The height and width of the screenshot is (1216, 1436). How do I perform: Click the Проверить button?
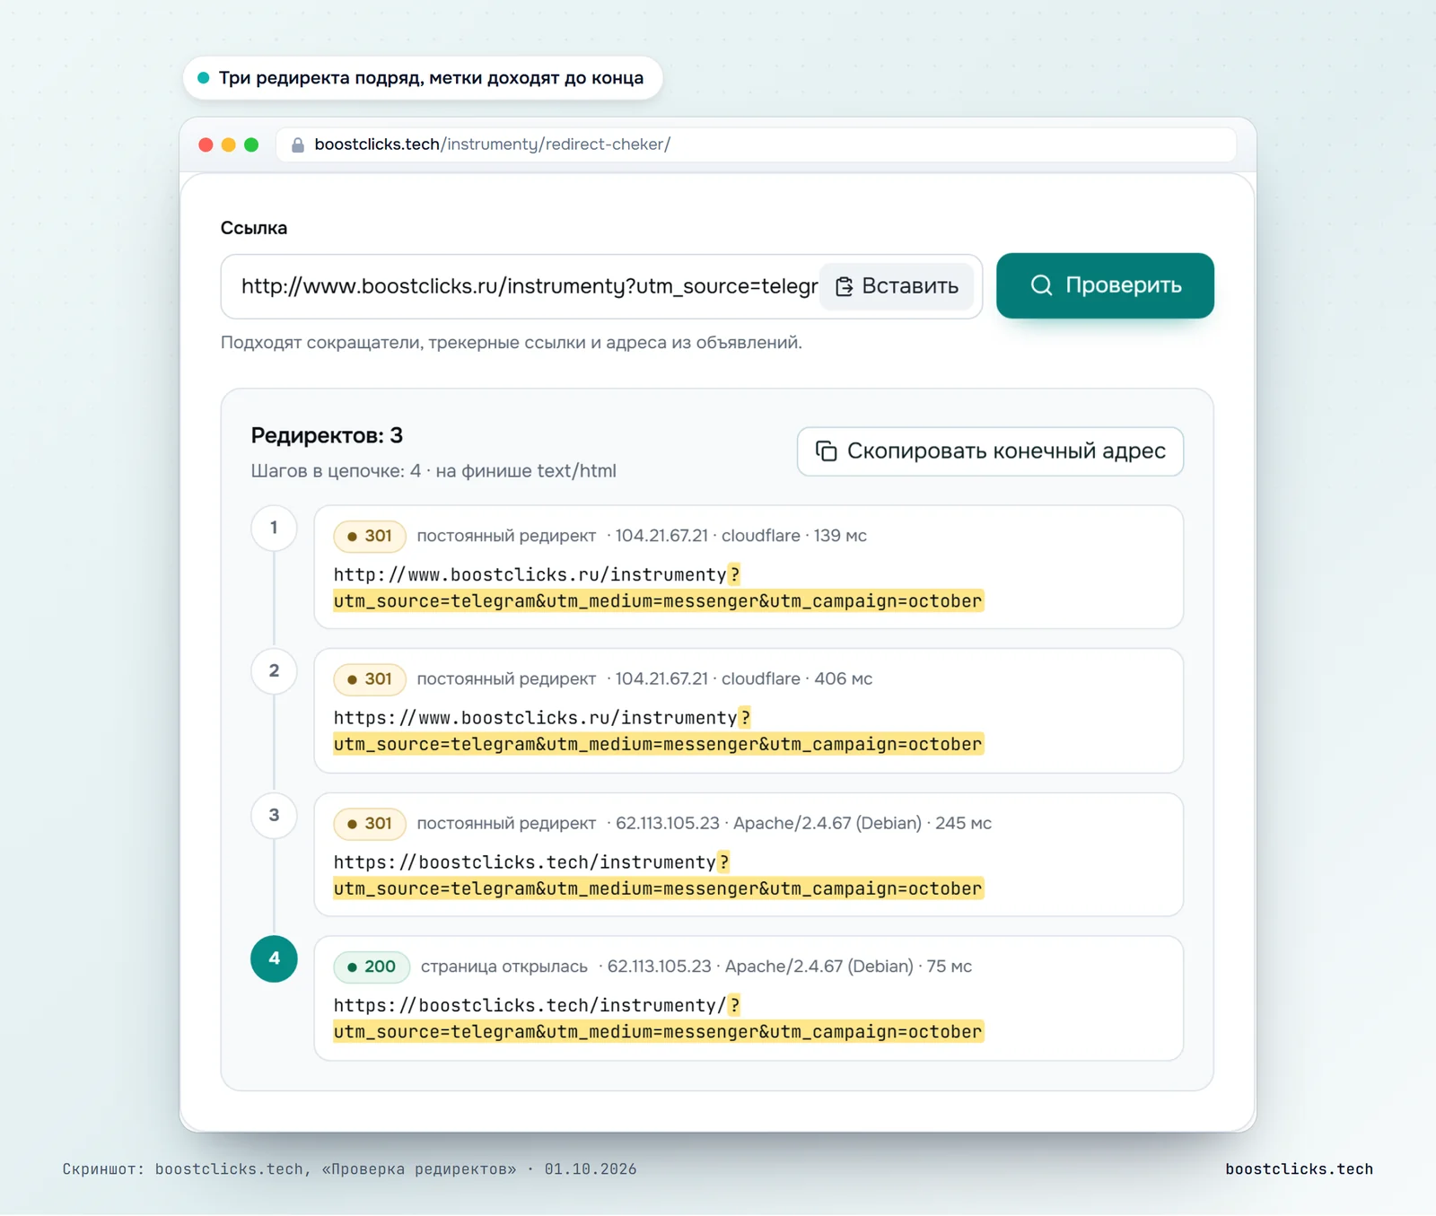(1105, 285)
